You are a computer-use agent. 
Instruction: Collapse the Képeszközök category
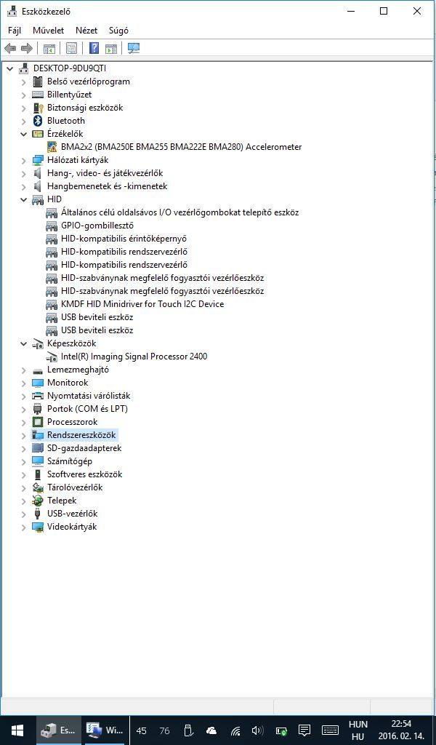pyautogui.click(x=24, y=343)
